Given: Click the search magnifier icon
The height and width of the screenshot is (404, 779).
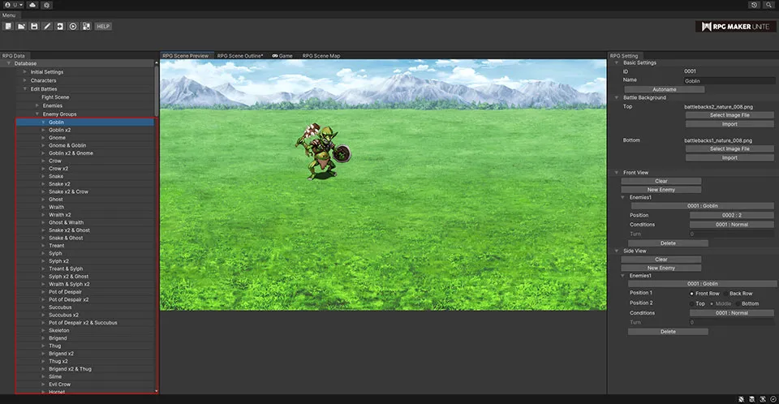Looking at the screenshot, I should [768, 5].
